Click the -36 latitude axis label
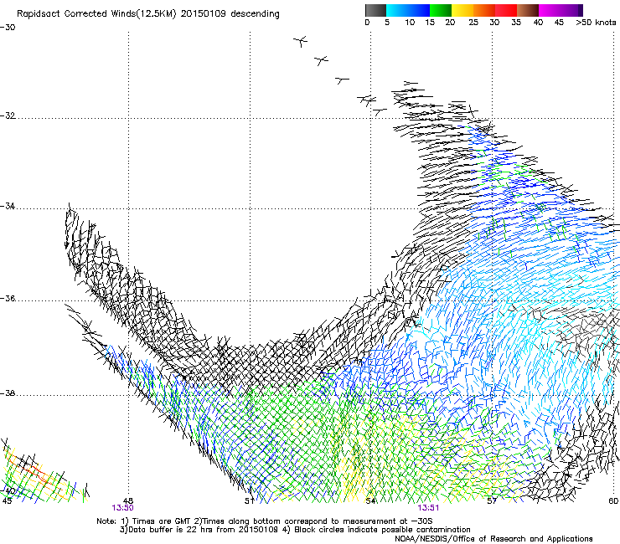 point(8,298)
